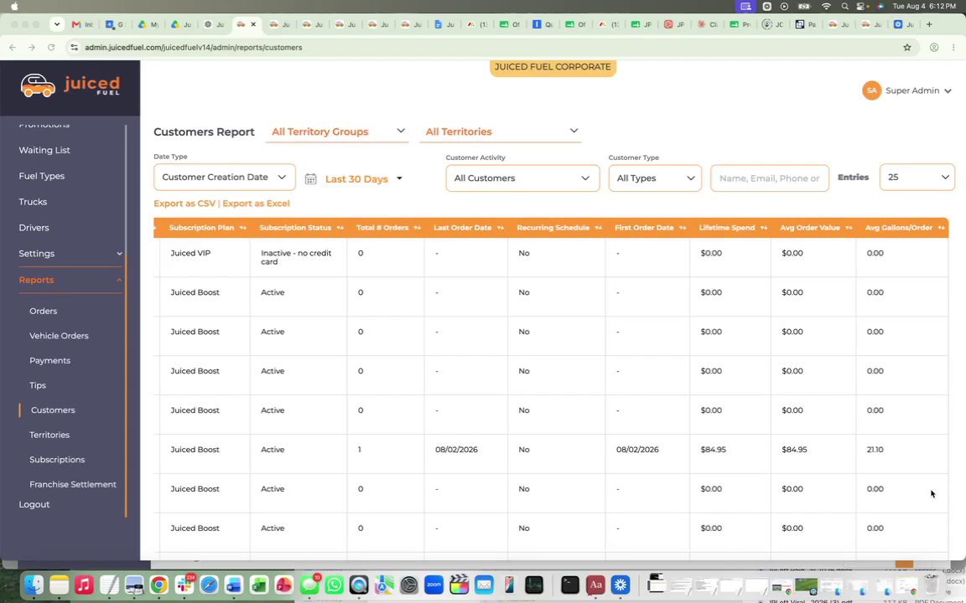Open Franchise Settlement report
The width and height of the screenshot is (966, 603).
[x=73, y=484]
